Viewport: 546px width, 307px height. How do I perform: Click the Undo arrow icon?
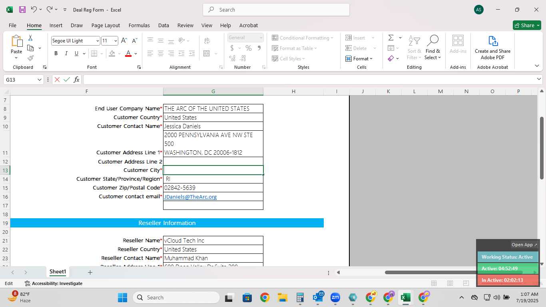pyautogui.click(x=34, y=9)
